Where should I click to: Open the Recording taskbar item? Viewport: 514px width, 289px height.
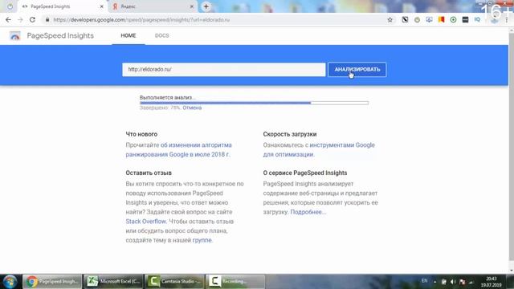coord(235,282)
